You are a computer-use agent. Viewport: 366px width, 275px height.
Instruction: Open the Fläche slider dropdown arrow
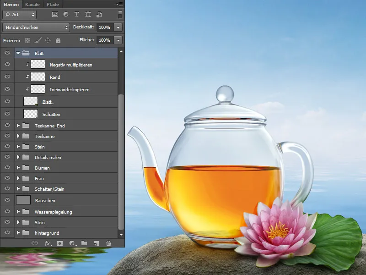(118, 40)
